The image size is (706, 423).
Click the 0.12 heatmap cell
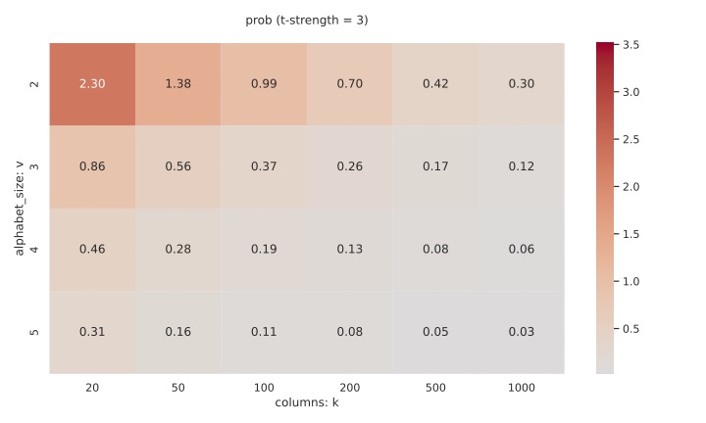[x=522, y=166]
